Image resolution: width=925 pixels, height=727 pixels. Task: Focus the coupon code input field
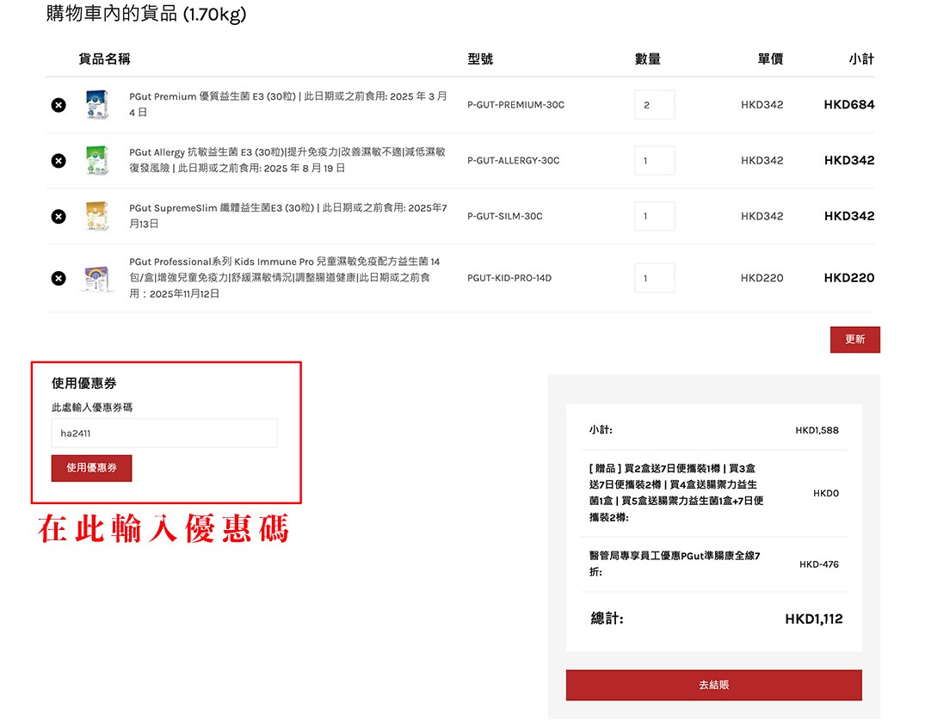pyautogui.click(x=164, y=434)
